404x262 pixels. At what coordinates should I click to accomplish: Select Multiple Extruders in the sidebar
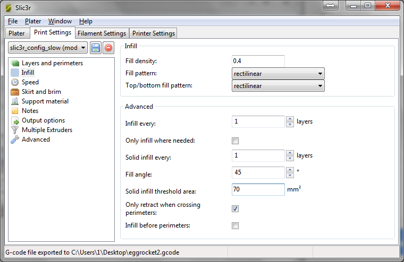(x=47, y=130)
